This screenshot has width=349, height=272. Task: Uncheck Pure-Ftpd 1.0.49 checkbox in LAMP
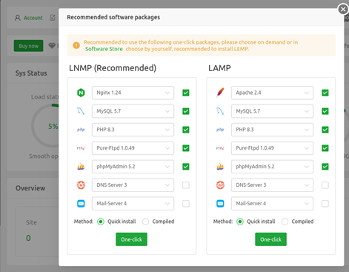pyautogui.click(x=325, y=148)
